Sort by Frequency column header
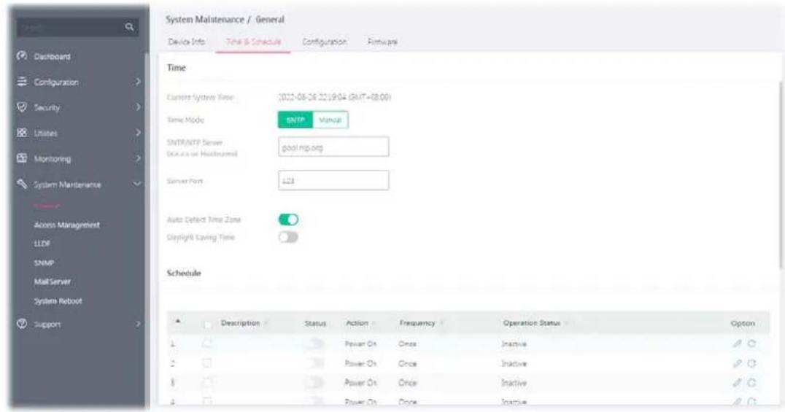This screenshot has height=412, width=785. pyautogui.click(x=417, y=323)
